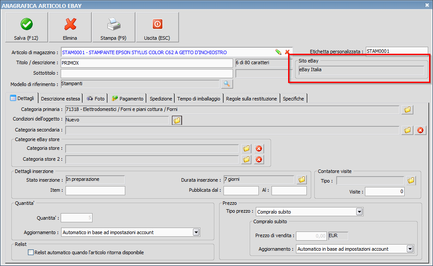Pick the visit counter type with its folder icon

click(411, 181)
